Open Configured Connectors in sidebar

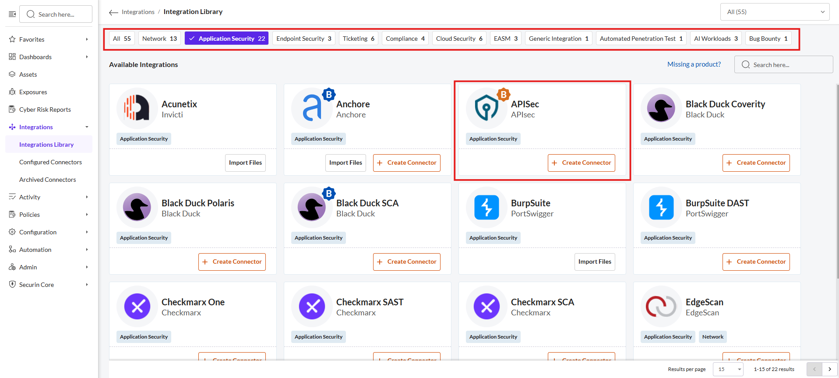(x=50, y=162)
